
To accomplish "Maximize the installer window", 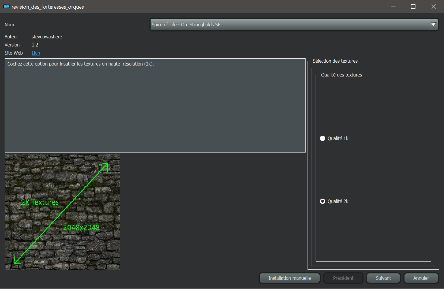I will click(413, 6).
